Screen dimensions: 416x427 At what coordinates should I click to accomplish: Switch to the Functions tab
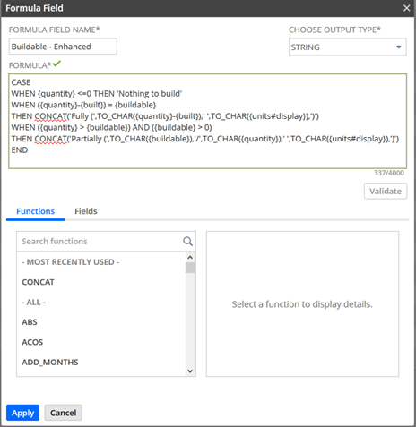pos(35,211)
